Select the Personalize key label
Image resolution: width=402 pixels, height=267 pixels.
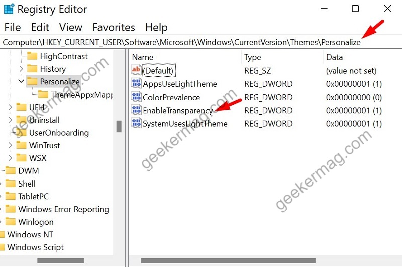[x=60, y=82]
